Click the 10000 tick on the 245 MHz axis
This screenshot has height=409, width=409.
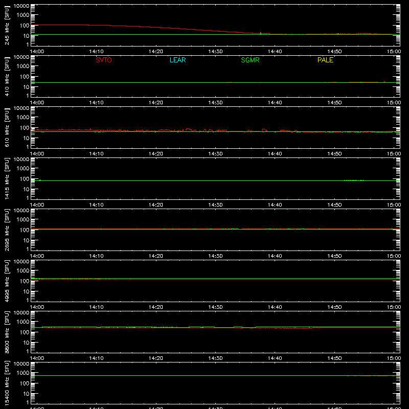click(21, 6)
